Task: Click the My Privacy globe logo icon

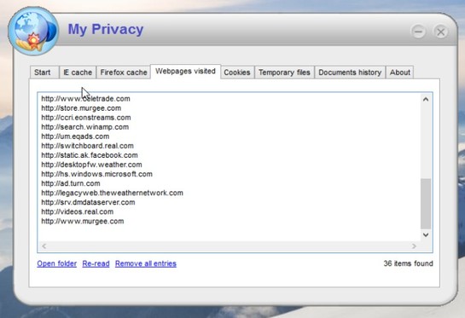Action: (33, 32)
